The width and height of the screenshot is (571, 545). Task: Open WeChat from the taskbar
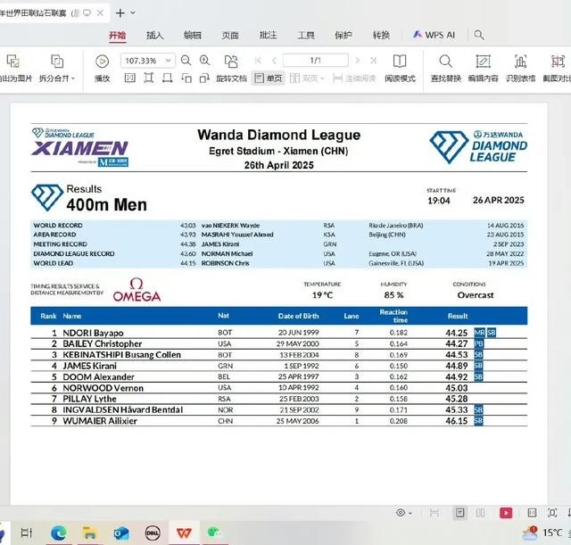pyautogui.click(x=214, y=533)
